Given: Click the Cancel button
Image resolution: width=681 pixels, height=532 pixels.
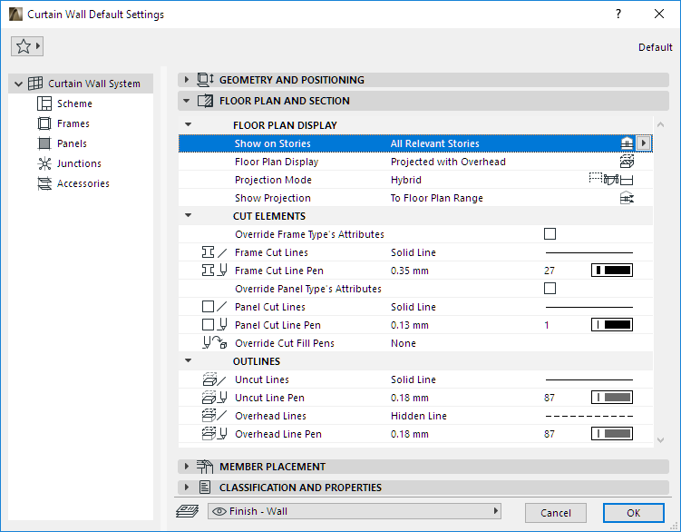Looking at the screenshot, I should [x=556, y=513].
